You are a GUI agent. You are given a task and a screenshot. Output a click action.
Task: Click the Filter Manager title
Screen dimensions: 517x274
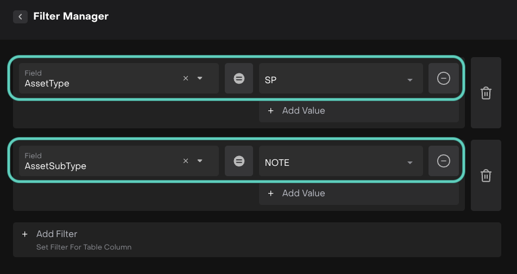click(71, 16)
